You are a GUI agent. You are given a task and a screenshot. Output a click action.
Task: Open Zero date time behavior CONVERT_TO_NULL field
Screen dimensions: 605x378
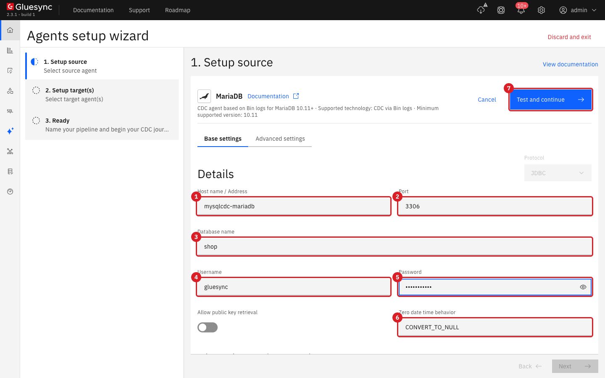coord(495,327)
